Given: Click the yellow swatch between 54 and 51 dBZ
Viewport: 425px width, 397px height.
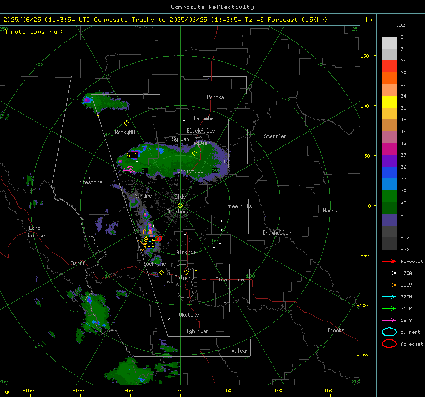Looking at the screenshot, I should (389, 102).
